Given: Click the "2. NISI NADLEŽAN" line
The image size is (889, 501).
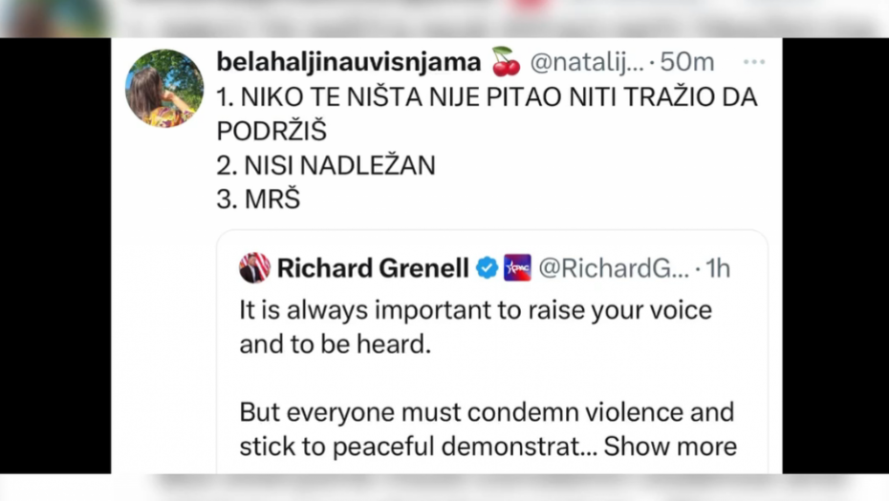Looking at the screenshot, I should (326, 165).
